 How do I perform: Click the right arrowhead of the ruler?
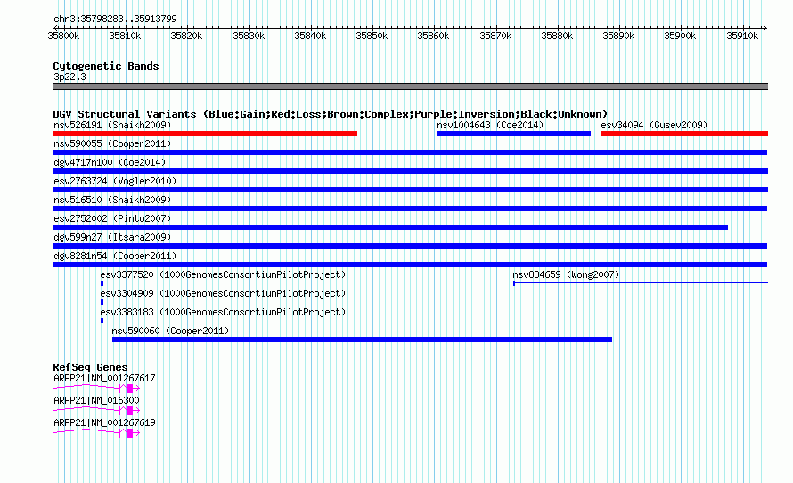tap(765, 28)
